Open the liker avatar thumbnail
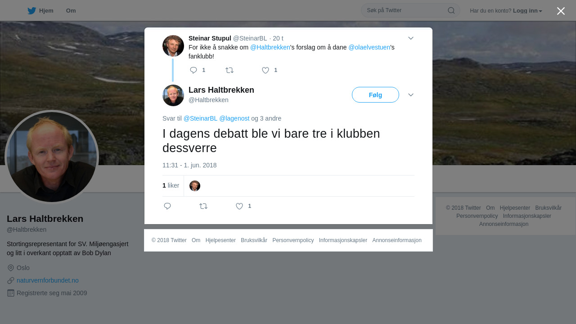 point(195,186)
